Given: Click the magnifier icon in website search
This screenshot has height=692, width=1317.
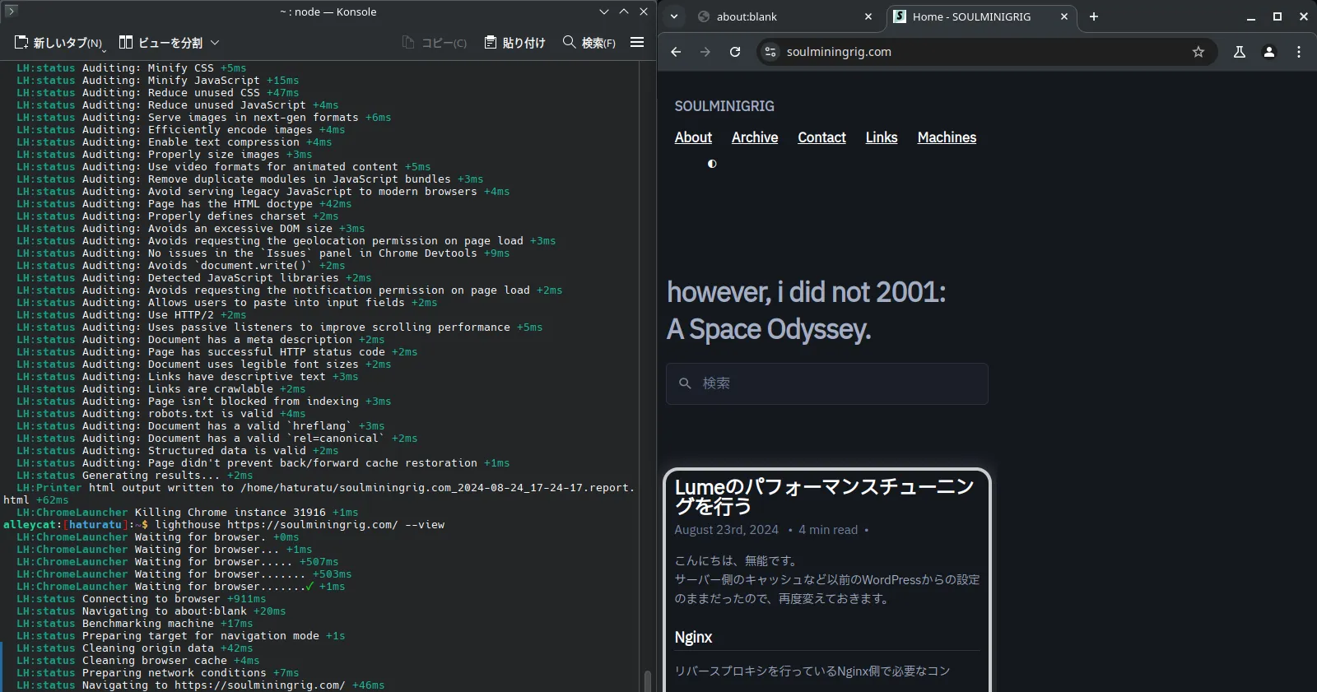Looking at the screenshot, I should tap(685, 383).
